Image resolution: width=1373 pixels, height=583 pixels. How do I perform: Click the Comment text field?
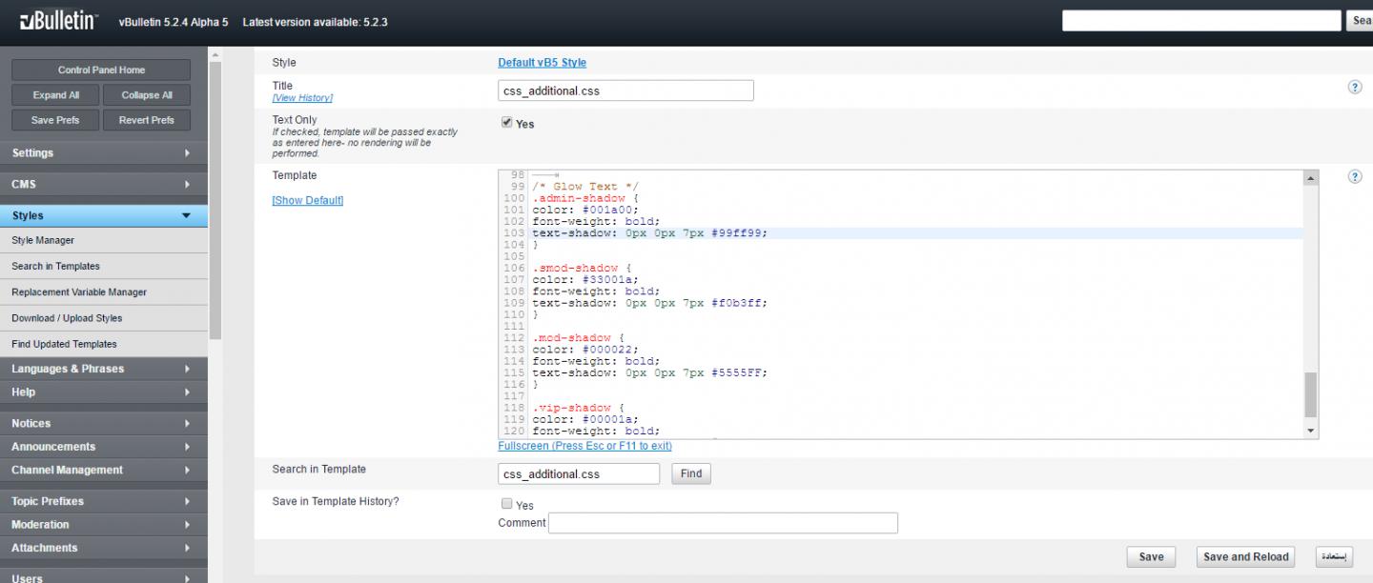point(723,523)
